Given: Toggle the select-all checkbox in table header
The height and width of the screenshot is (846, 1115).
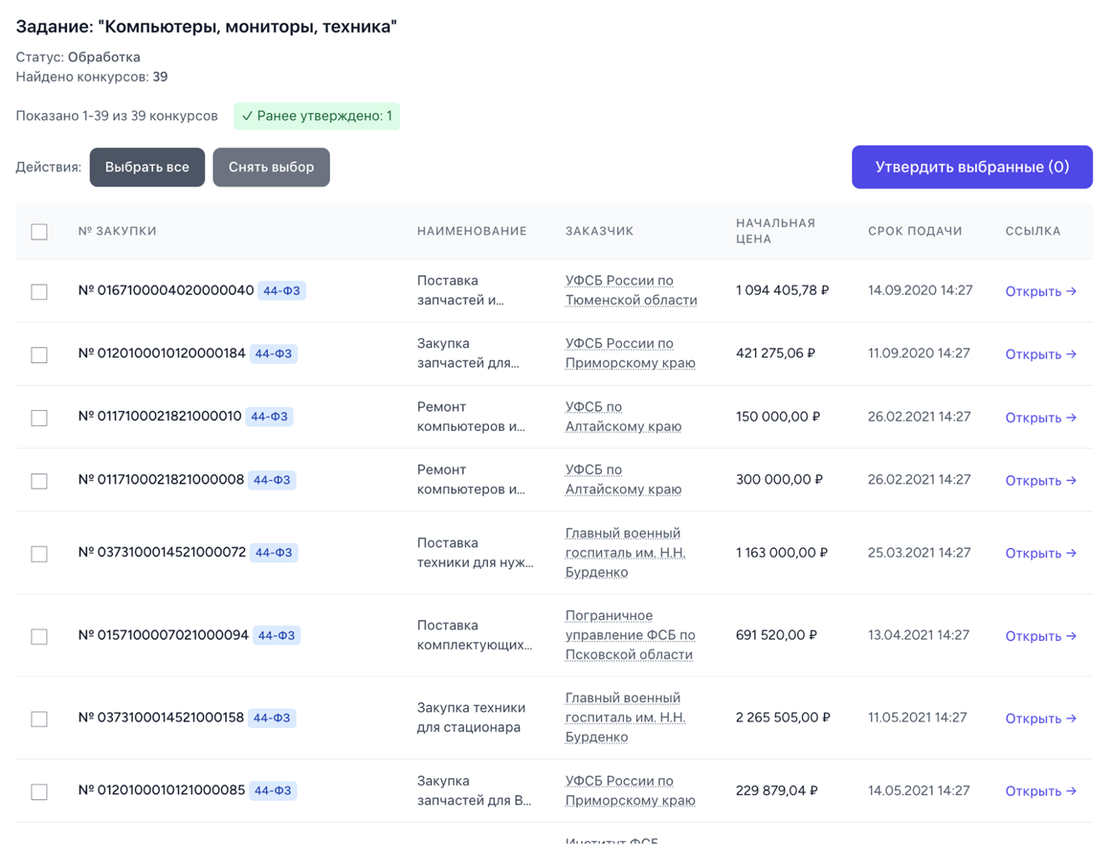Looking at the screenshot, I should pyautogui.click(x=39, y=232).
